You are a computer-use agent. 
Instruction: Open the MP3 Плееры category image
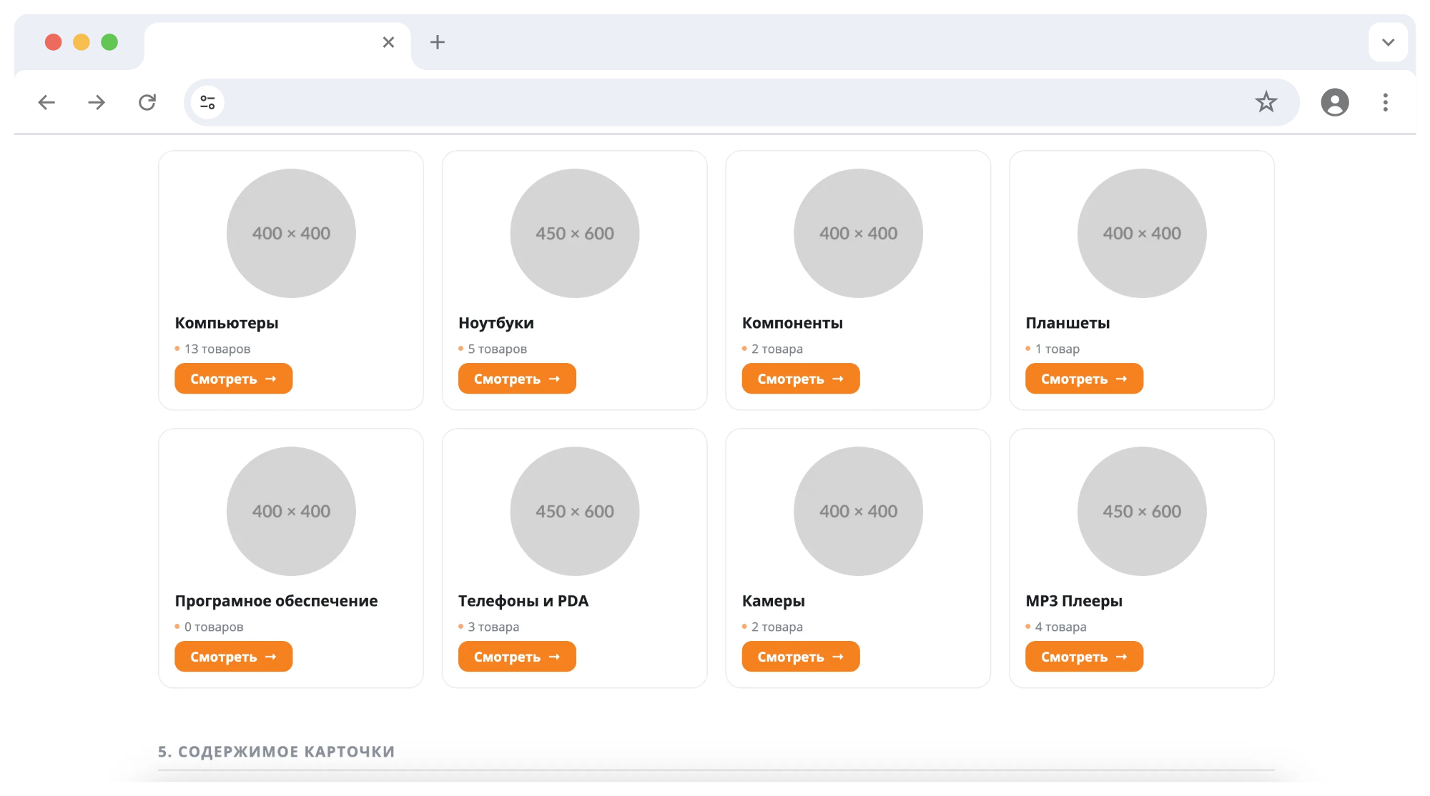pyautogui.click(x=1142, y=511)
